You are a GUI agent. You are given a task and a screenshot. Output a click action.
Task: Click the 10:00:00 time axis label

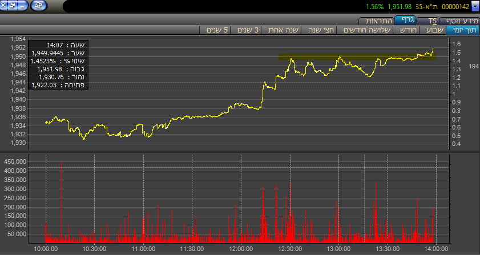[x=46, y=249]
